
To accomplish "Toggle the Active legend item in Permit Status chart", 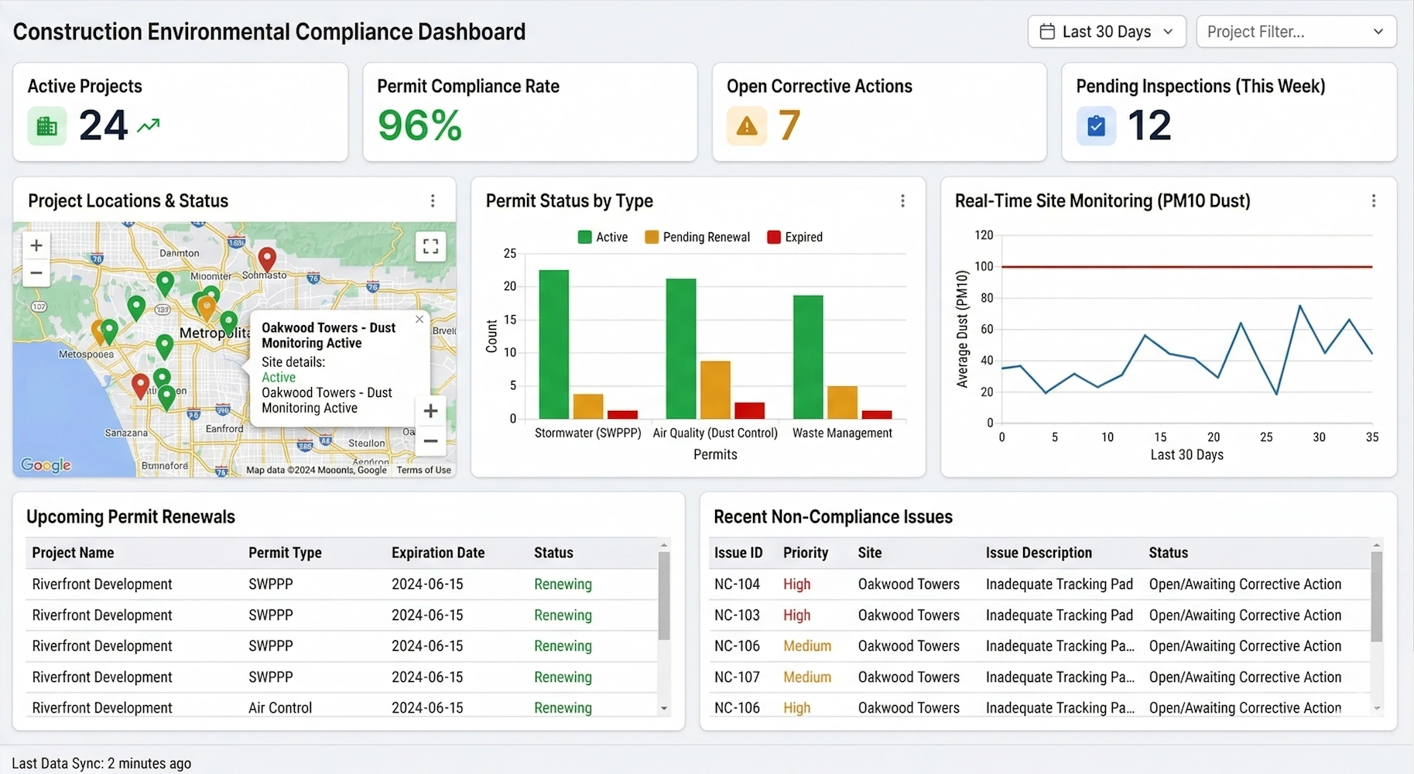I will [603, 237].
